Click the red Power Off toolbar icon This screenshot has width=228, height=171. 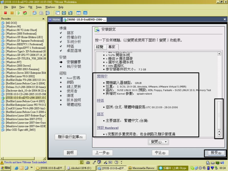(5, 13)
